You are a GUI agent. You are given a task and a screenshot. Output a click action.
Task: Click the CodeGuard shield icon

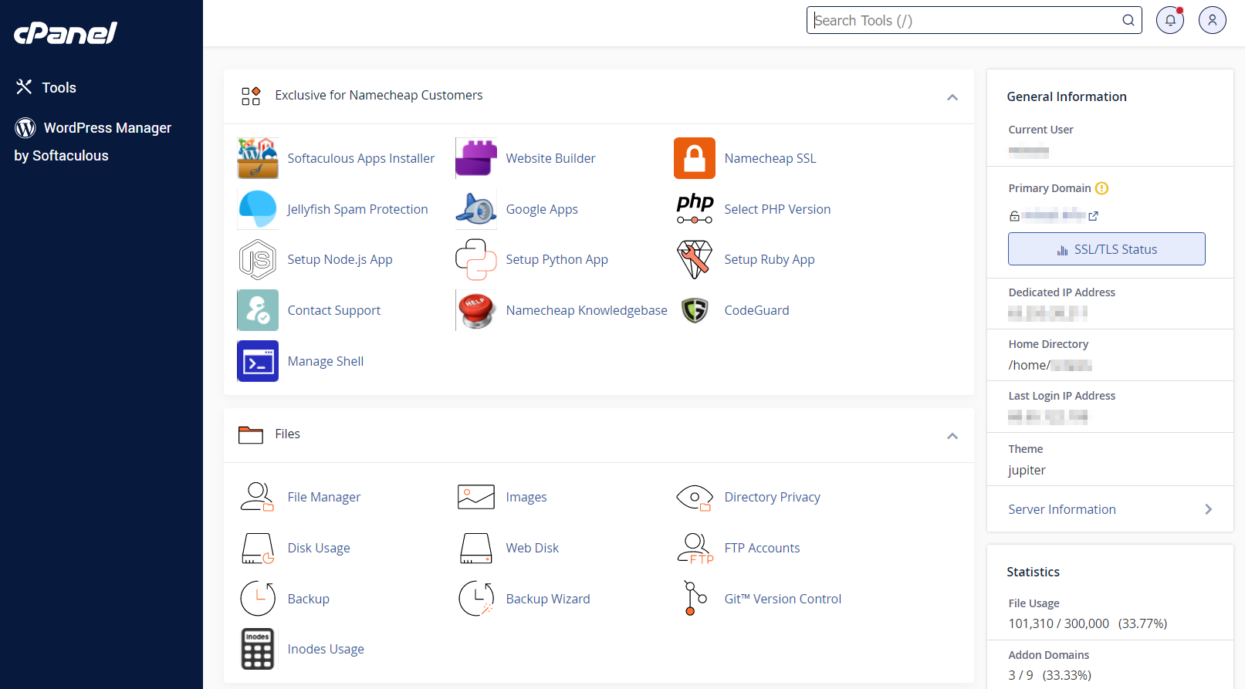694,310
